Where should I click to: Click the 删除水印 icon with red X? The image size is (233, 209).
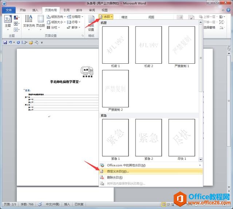[x=102, y=177]
